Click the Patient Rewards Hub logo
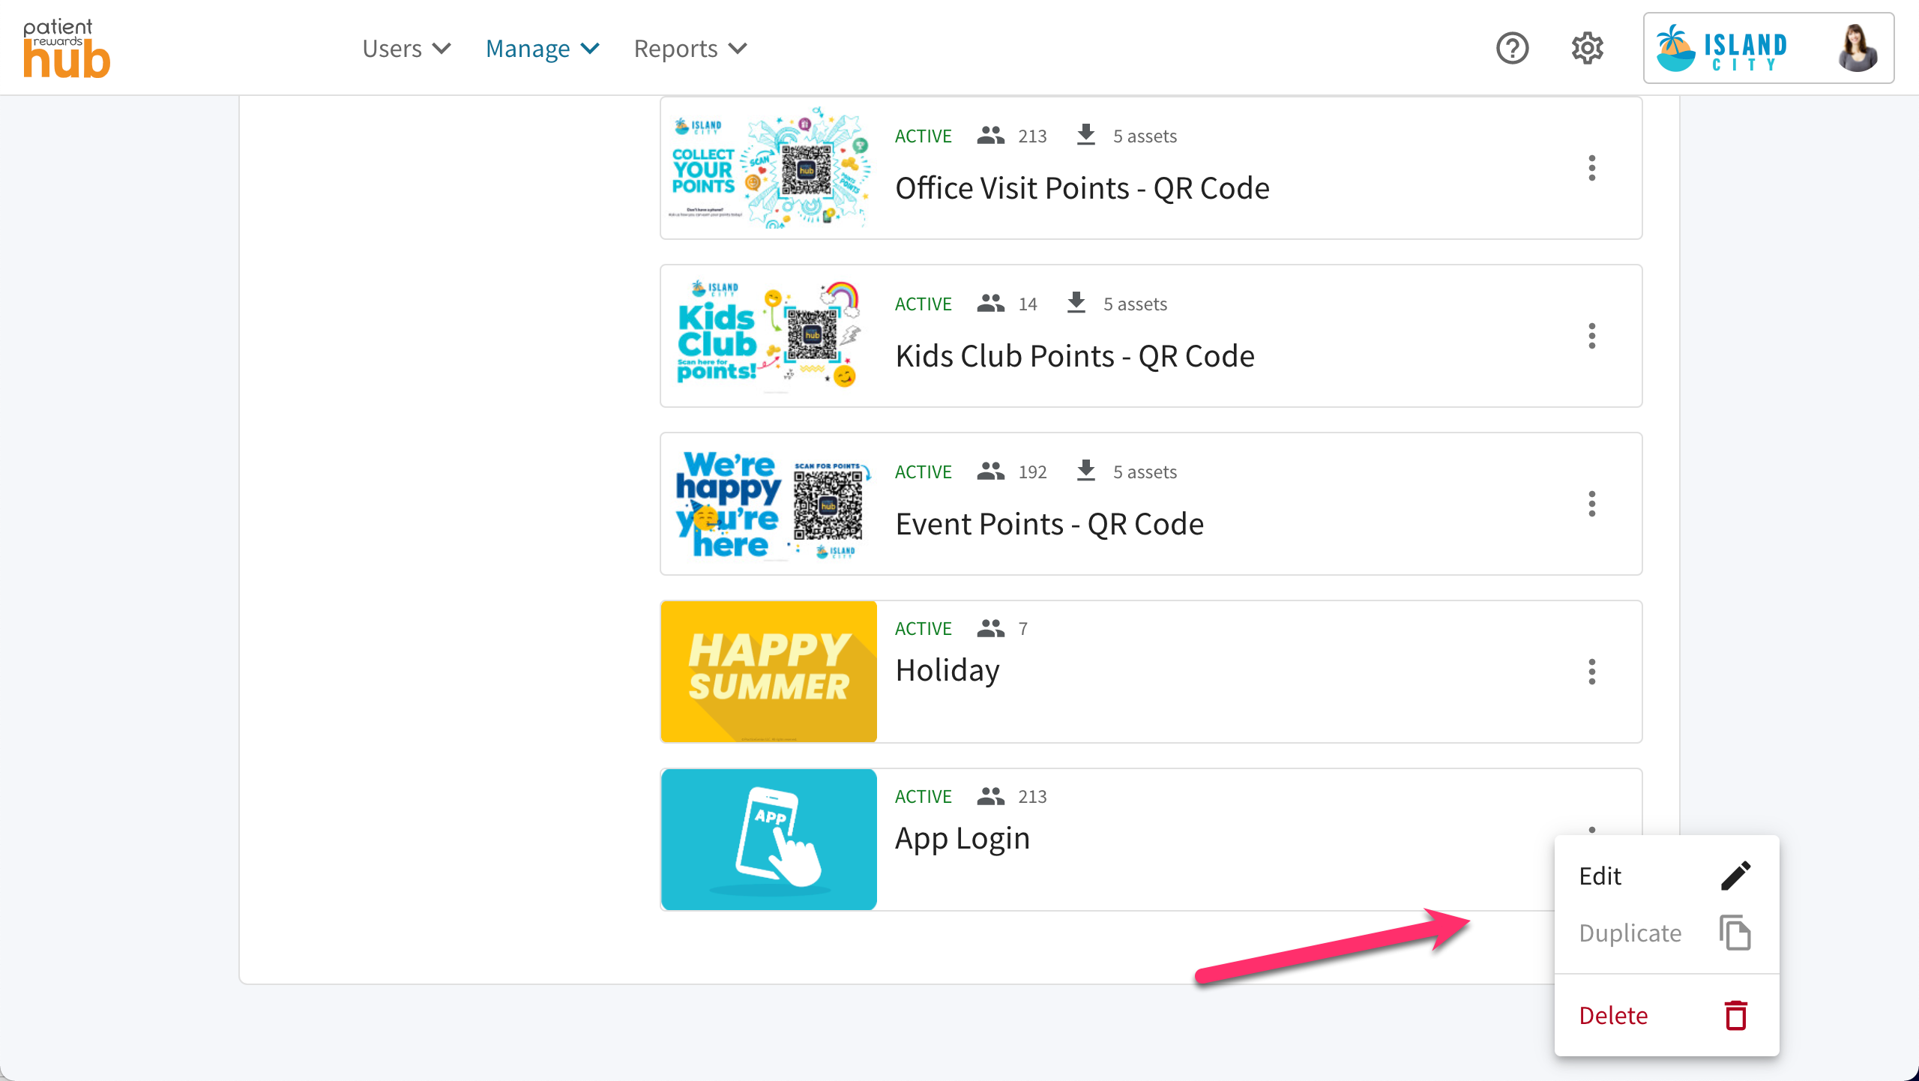 (x=67, y=49)
